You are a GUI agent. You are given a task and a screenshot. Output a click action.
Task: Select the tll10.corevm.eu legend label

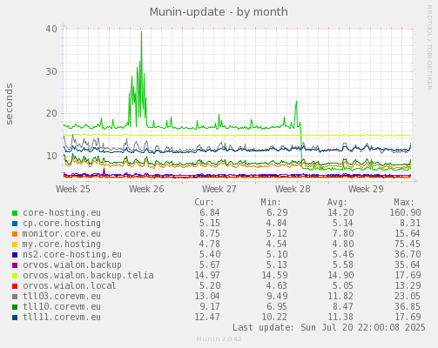(62, 306)
